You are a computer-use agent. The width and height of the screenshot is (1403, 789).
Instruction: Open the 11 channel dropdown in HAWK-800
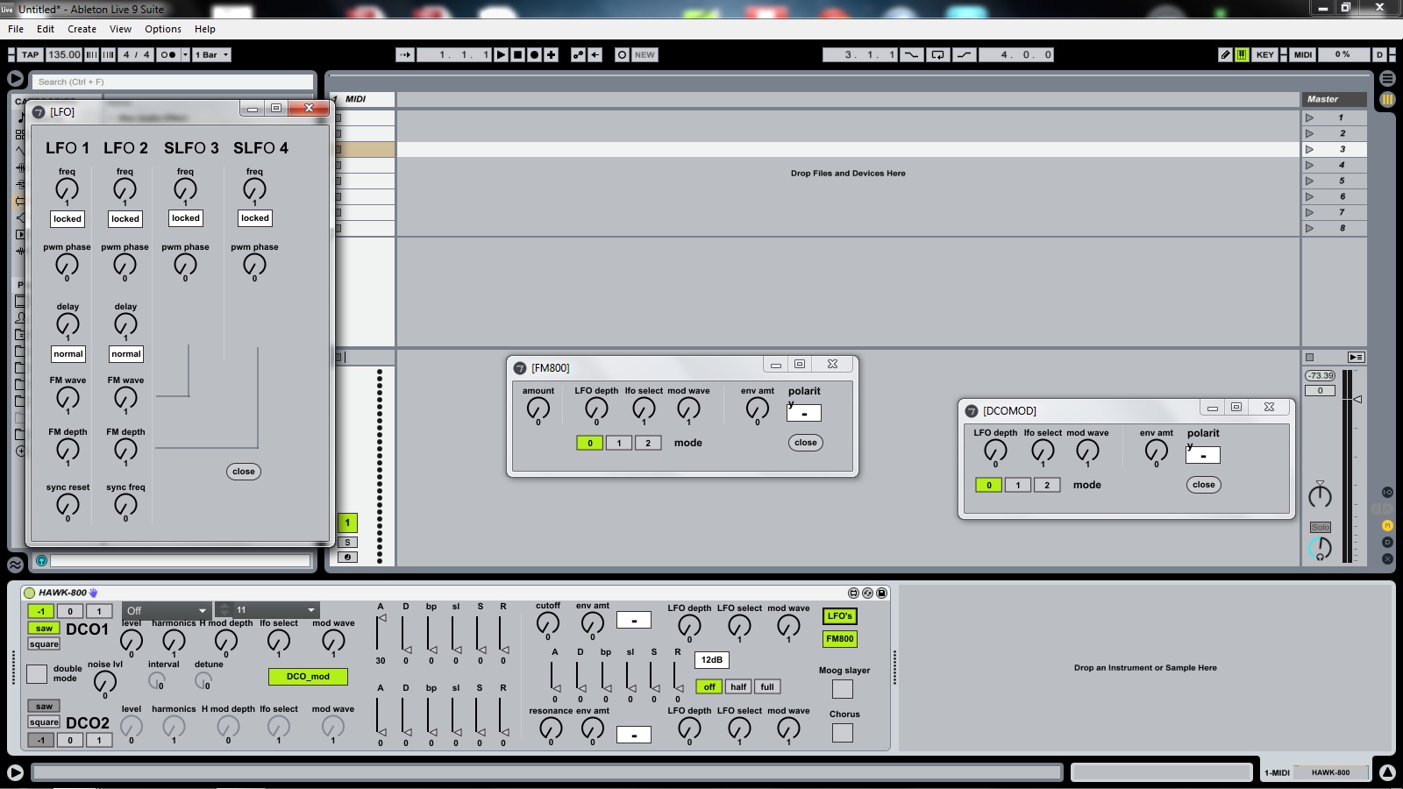click(267, 610)
